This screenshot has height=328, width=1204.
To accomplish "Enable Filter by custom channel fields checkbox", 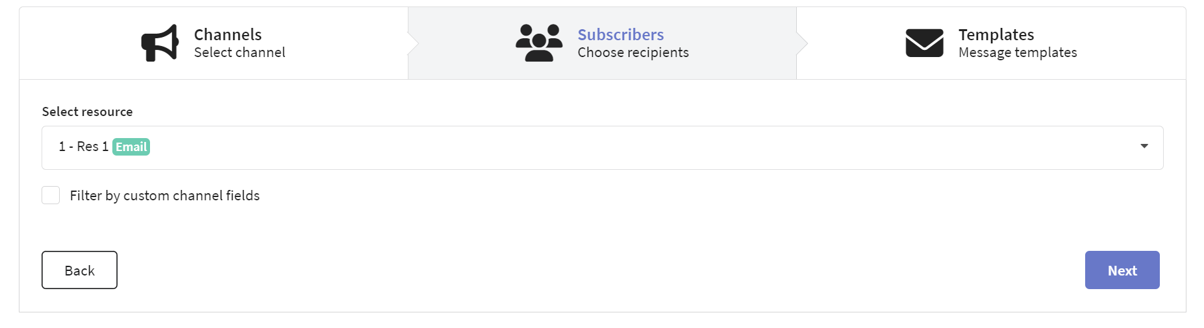I will pyautogui.click(x=51, y=195).
